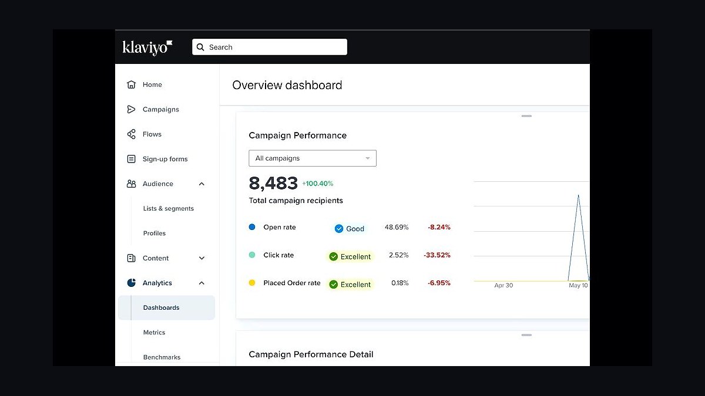This screenshot has width=705, height=396.
Task: Select Audience in the sidebar
Action: [x=158, y=184]
